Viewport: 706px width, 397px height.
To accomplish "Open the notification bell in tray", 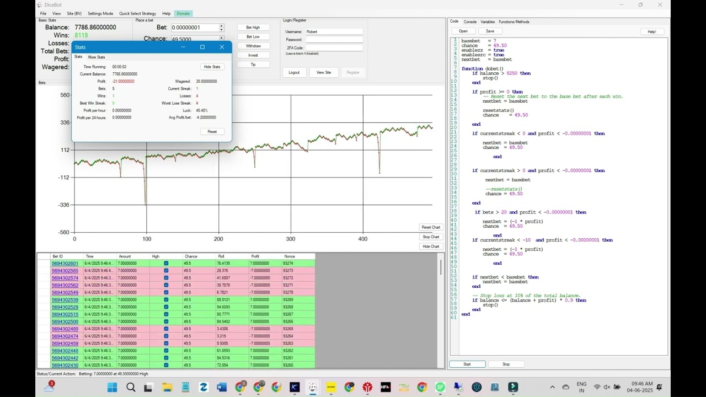I will 659,387.
